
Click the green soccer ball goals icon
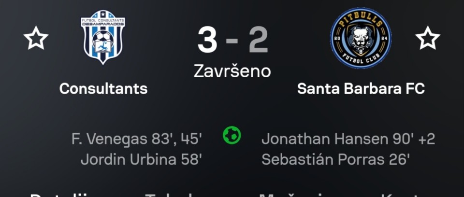pyautogui.click(x=232, y=135)
